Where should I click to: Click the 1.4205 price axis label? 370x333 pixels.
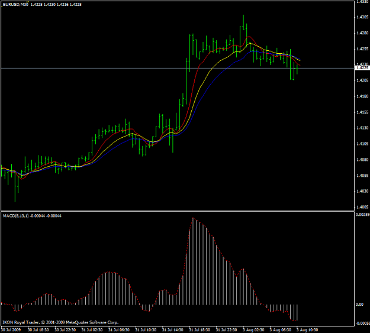pos(362,80)
